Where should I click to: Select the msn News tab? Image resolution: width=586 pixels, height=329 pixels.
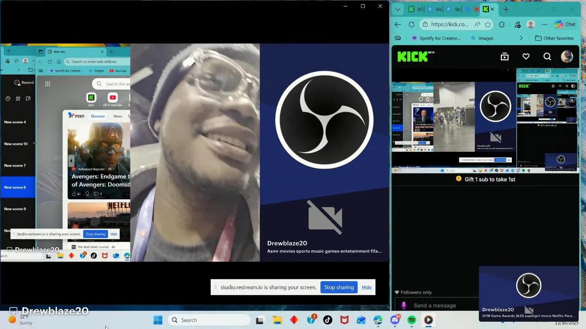coord(118,116)
